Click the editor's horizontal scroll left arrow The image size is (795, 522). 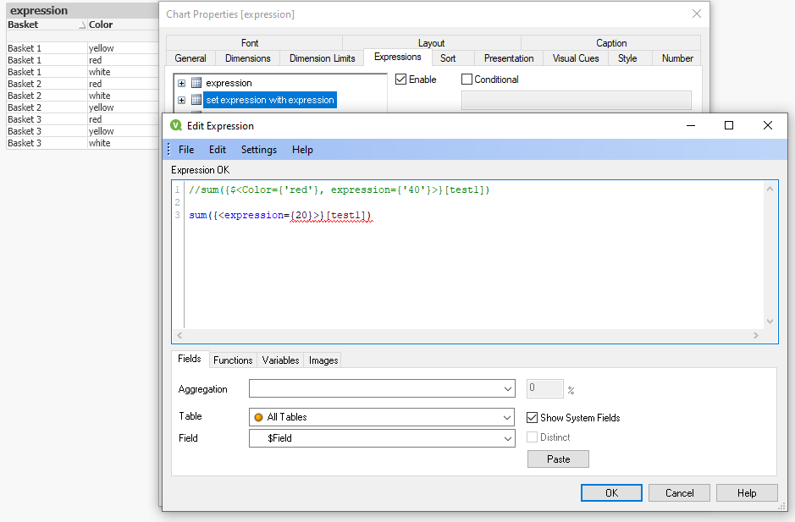click(x=179, y=335)
